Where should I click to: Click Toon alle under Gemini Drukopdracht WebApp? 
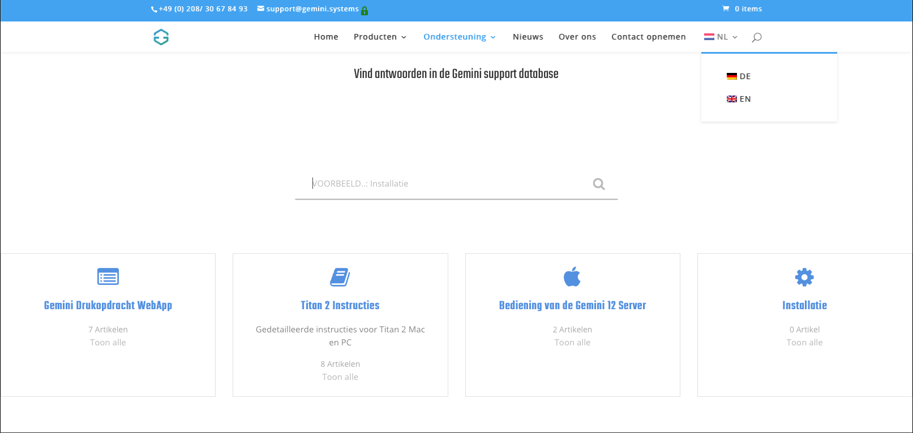tap(108, 343)
